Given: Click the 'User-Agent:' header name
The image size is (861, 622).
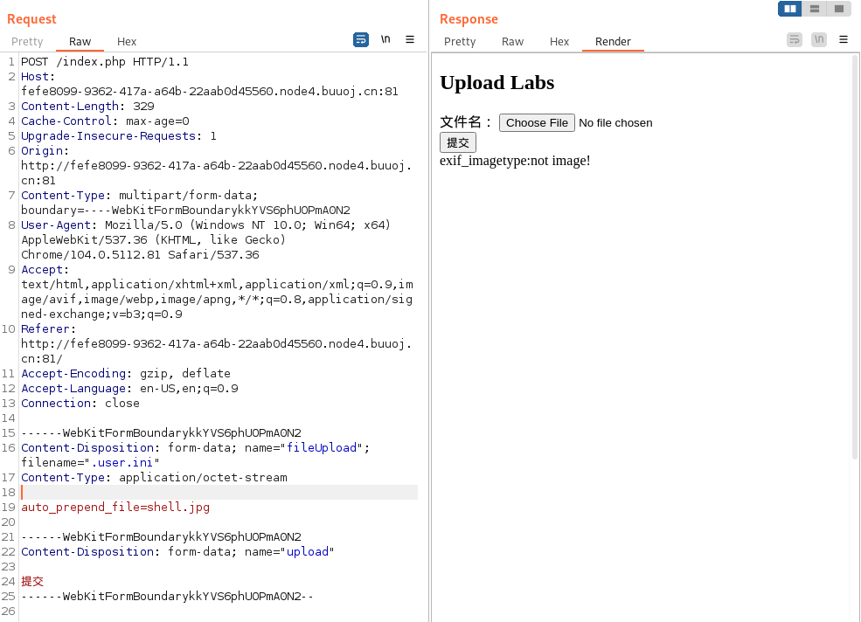Looking at the screenshot, I should 59,225.
